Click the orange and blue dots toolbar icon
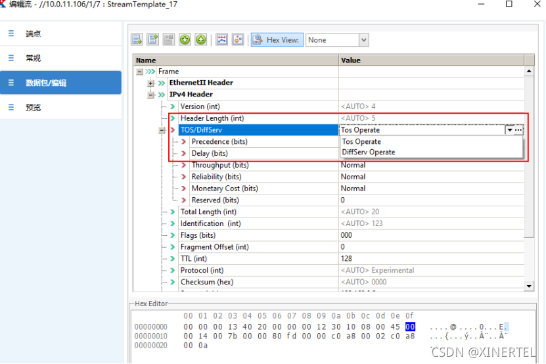This screenshot has height=364, width=546. click(238, 39)
